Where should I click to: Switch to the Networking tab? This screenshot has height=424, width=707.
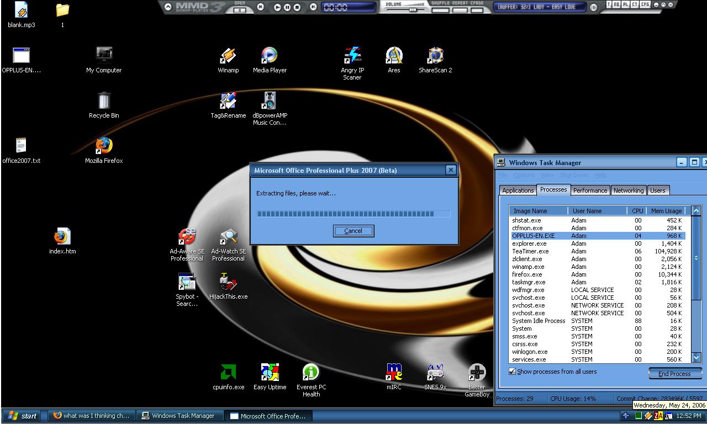(x=628, y=190)
